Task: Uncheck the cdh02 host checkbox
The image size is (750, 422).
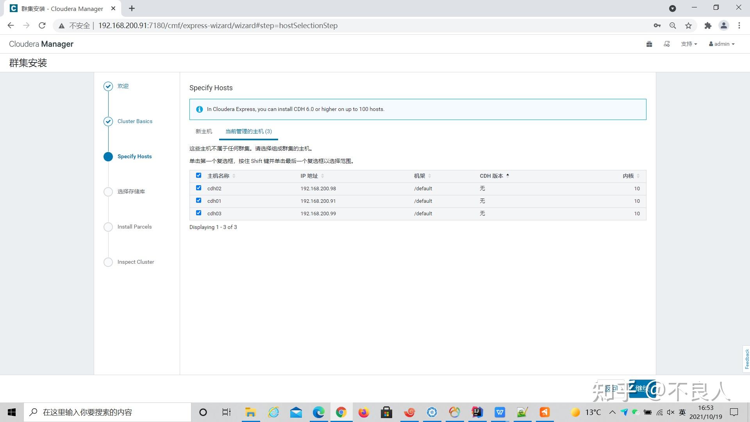Action: click(x=199, y=188)
